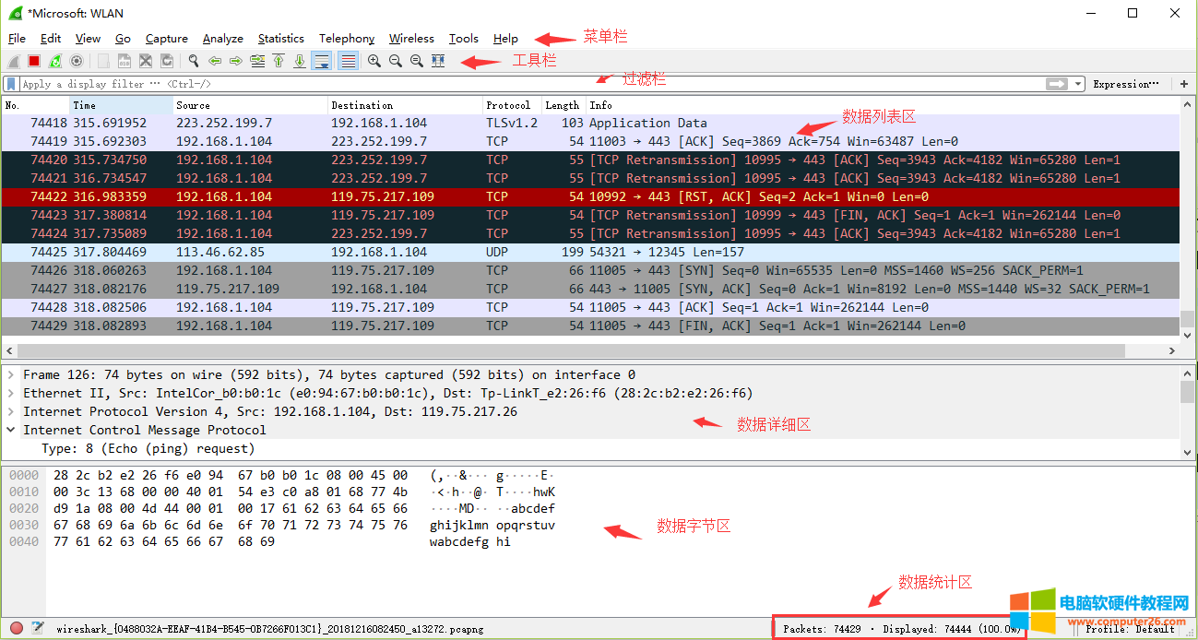Open the View menu
Viewport: 1198px width, 640px height.
(x=88, y=39)
